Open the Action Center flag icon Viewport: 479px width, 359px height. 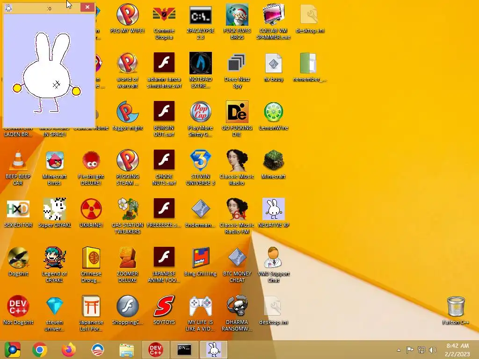410,350
